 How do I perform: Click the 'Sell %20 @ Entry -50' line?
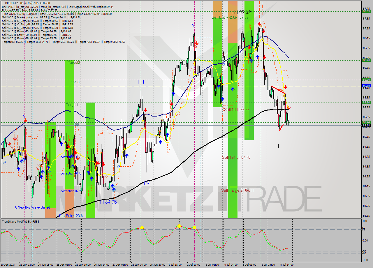[36, 35]
